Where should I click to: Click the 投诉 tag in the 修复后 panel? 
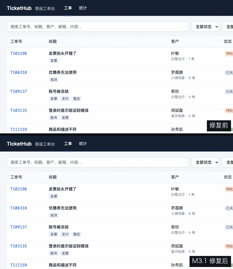click(54, 215)
